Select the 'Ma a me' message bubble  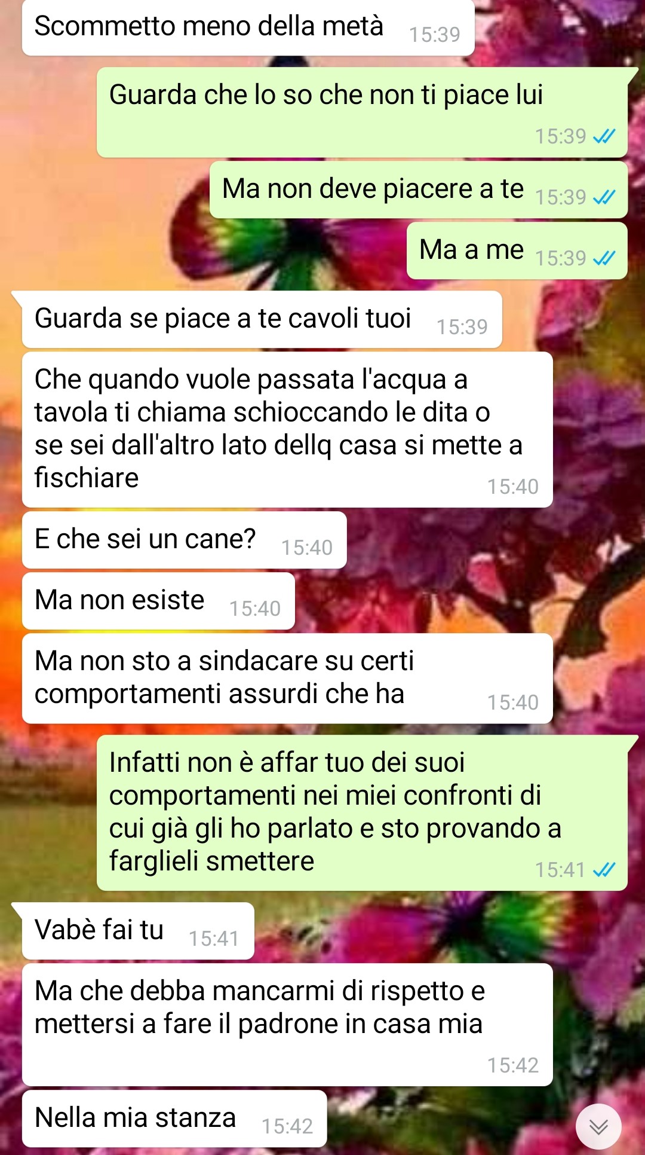[x=517, y=250]
